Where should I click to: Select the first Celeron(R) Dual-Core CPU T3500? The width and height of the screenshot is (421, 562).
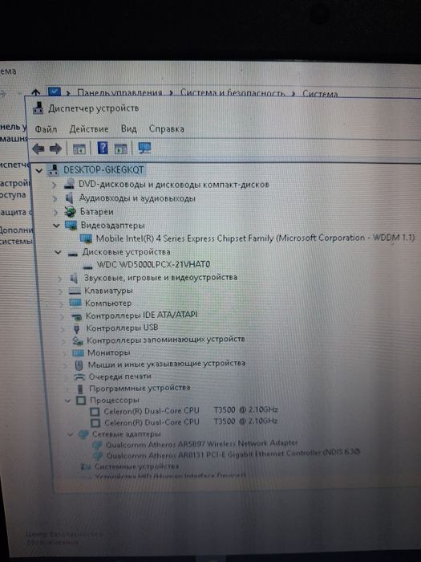(x=191, y=410)
